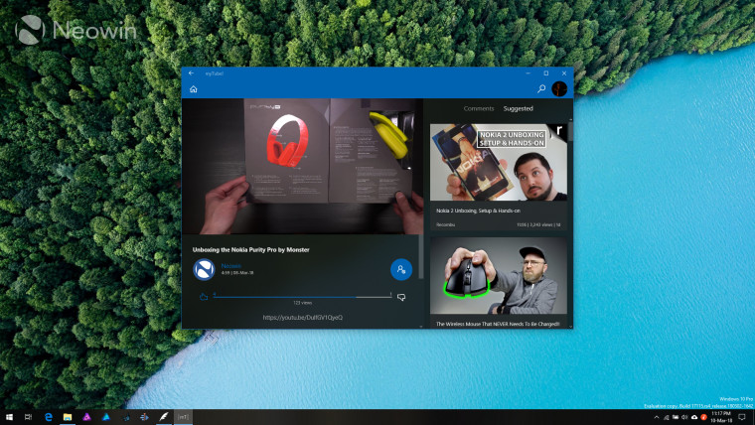
Task: Open the blue triangle taskbar app
Action: (x=106, y=417)
